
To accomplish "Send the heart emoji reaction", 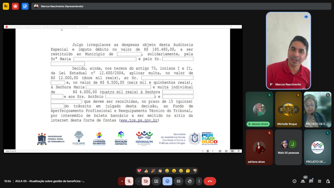I will click(139, 171).
